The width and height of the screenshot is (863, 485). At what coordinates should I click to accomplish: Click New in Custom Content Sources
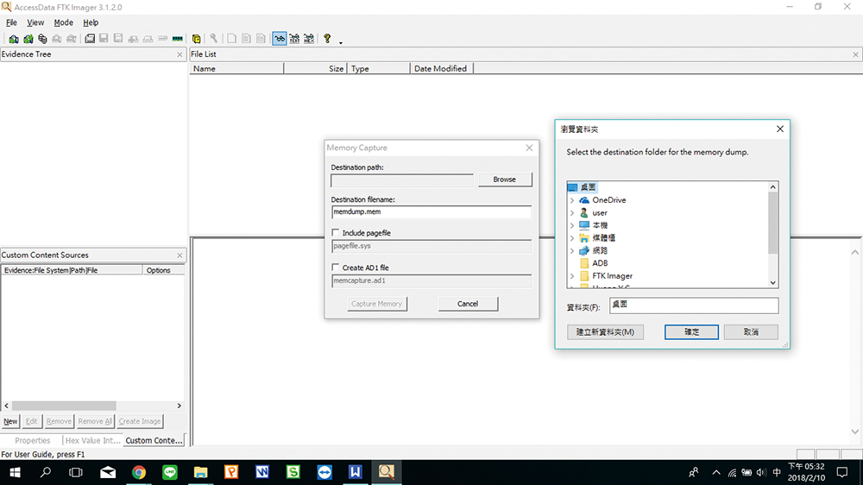10,421
